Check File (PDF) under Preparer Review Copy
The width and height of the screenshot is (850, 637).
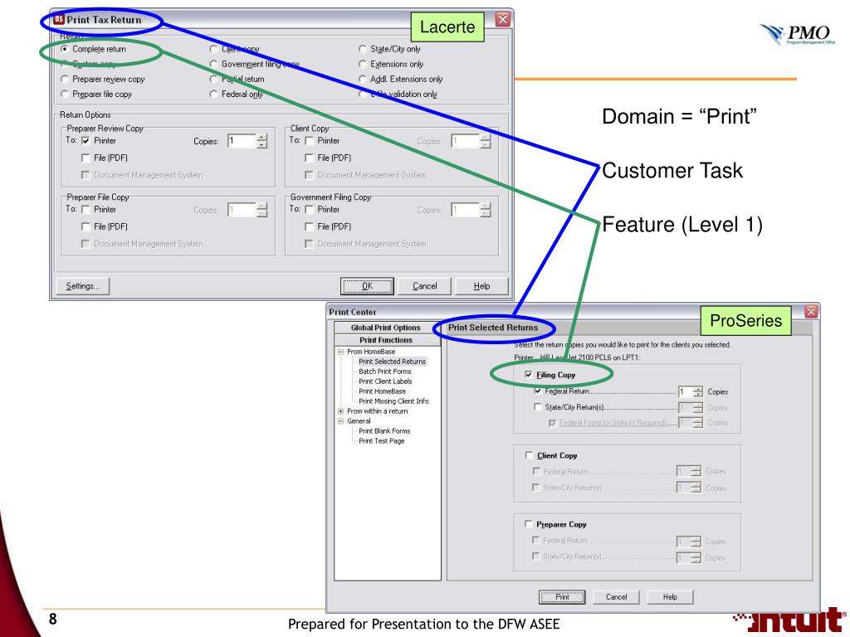pyautogui.click(x=85, y=158)
